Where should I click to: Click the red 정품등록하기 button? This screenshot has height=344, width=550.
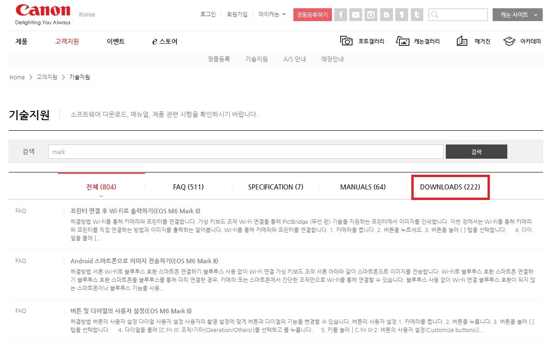pyautogui.click(x=313, y=15)
